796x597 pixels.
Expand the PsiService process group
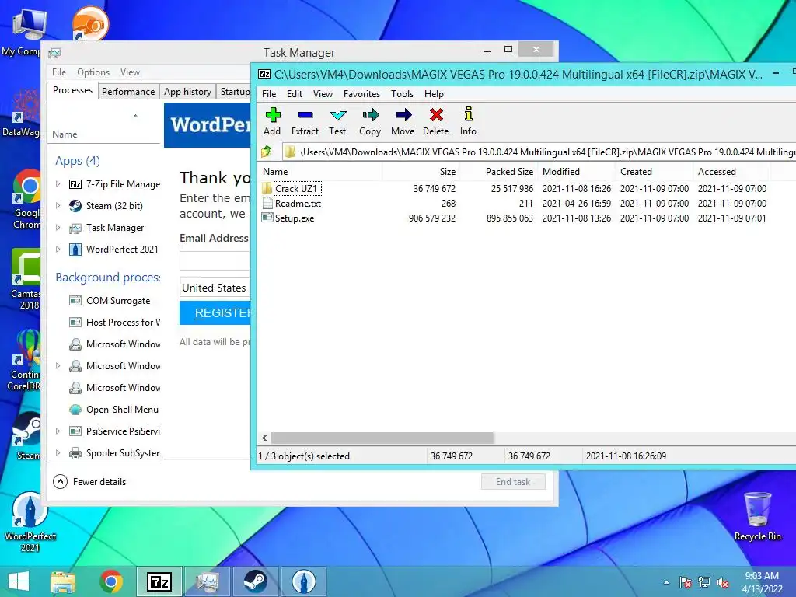58,431
